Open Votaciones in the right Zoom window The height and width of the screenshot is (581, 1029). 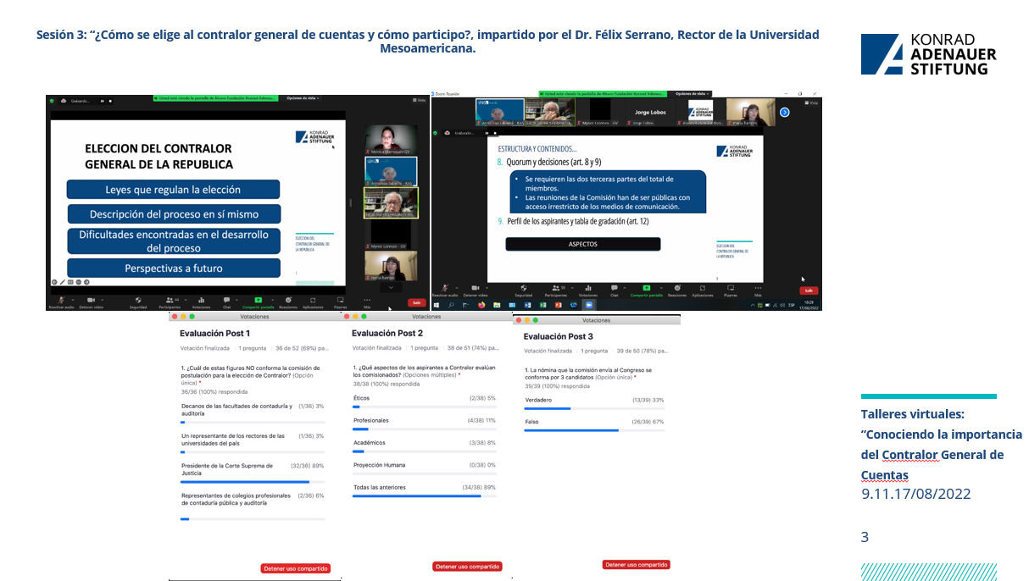[x=587, y=289]
